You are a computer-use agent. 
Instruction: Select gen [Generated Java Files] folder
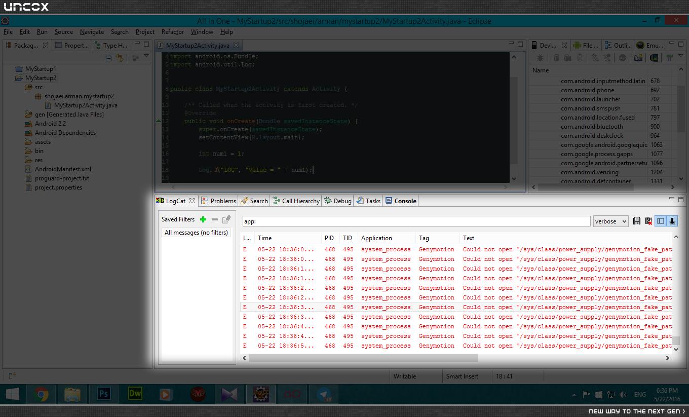point(64,115)
